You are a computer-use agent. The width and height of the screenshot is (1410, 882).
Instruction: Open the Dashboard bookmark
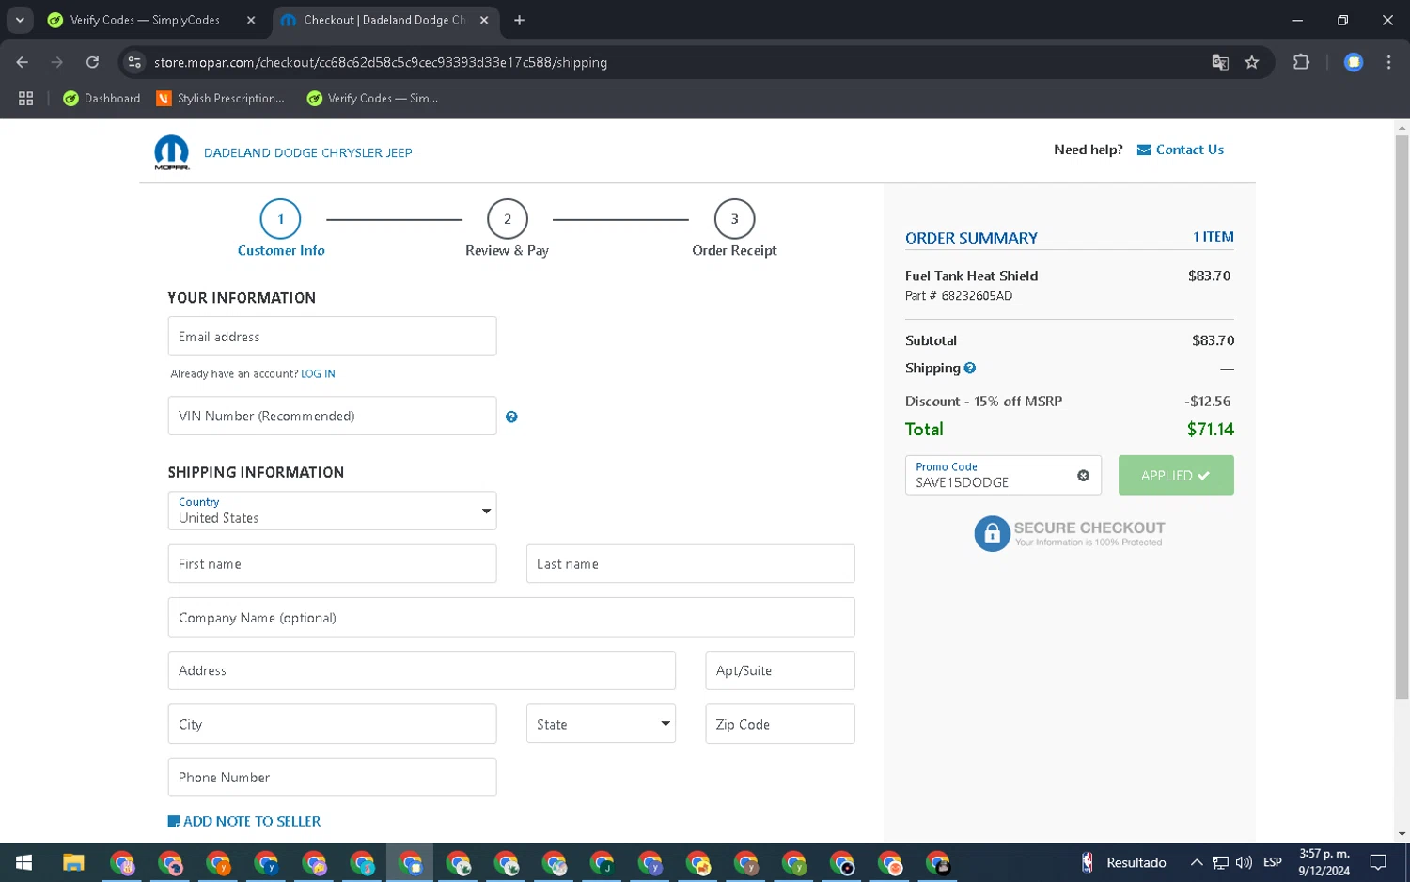[102, 99]
